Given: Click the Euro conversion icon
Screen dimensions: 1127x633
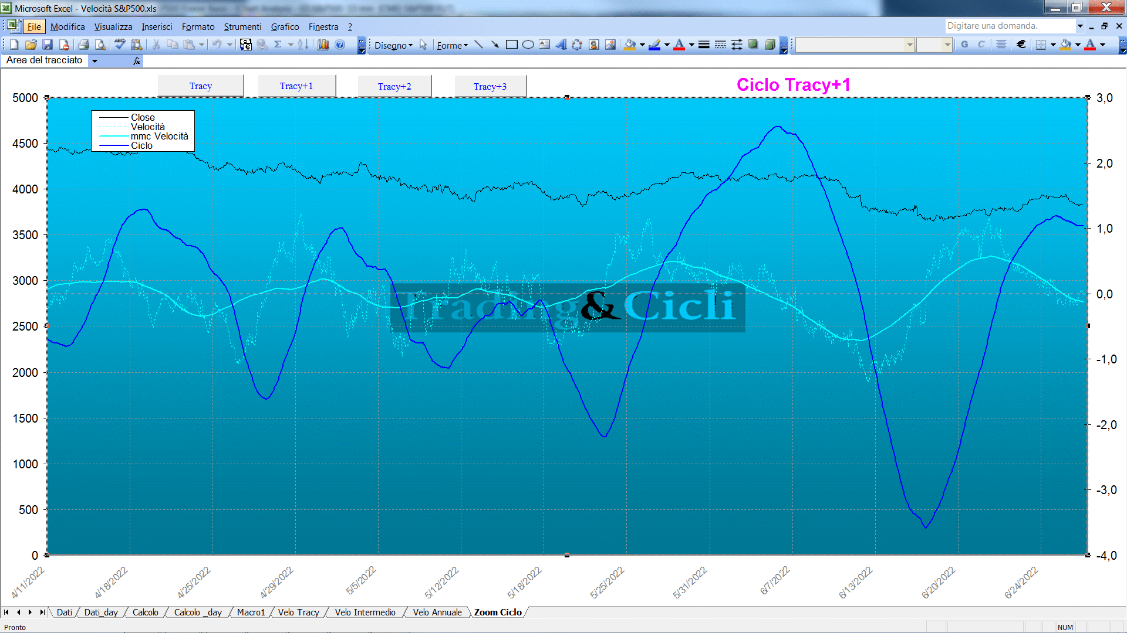Looking at the screenshot, I should click(246, 45).
